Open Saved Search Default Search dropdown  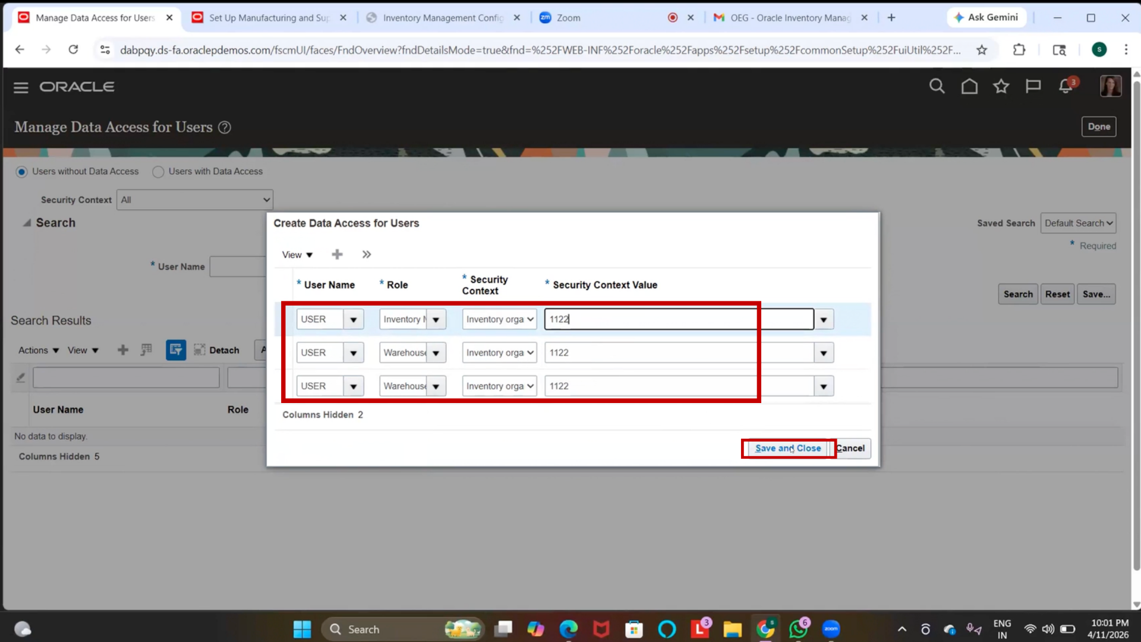(1078, 224)
